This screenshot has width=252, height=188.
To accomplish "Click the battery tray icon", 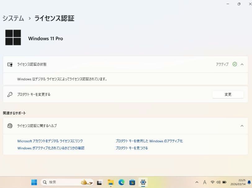I will tap(224, 182).
